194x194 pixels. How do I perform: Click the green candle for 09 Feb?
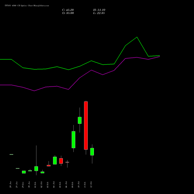click(73, 140)
